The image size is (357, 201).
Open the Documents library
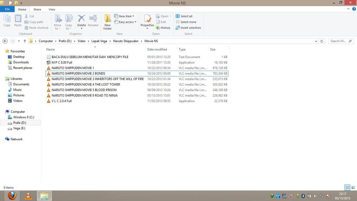click(x=21, y=84)
